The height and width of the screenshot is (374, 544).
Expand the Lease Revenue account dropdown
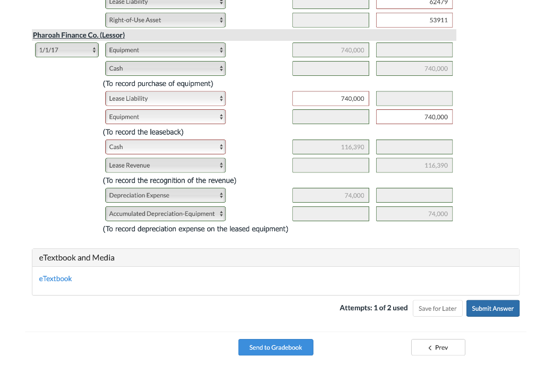coord(165,166)
